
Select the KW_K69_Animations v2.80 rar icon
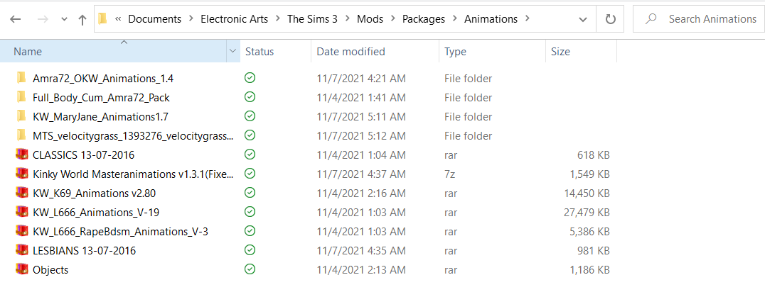coord(21,193)
